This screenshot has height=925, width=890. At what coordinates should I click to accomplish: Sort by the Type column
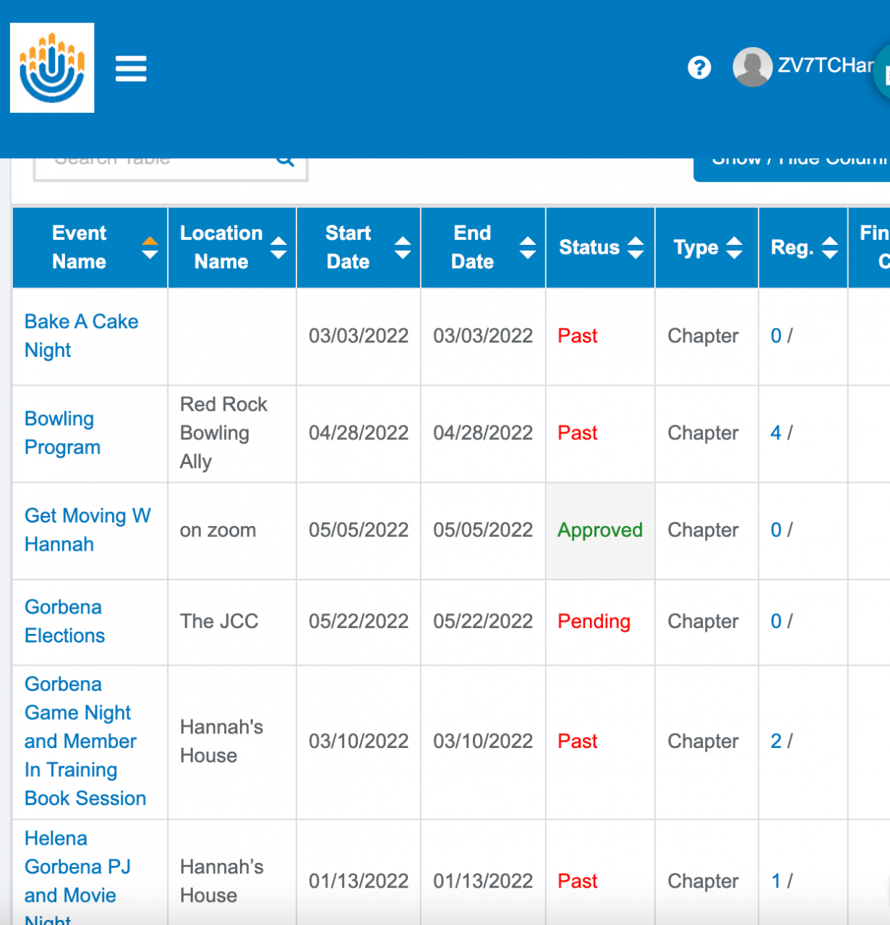(706, 248)
